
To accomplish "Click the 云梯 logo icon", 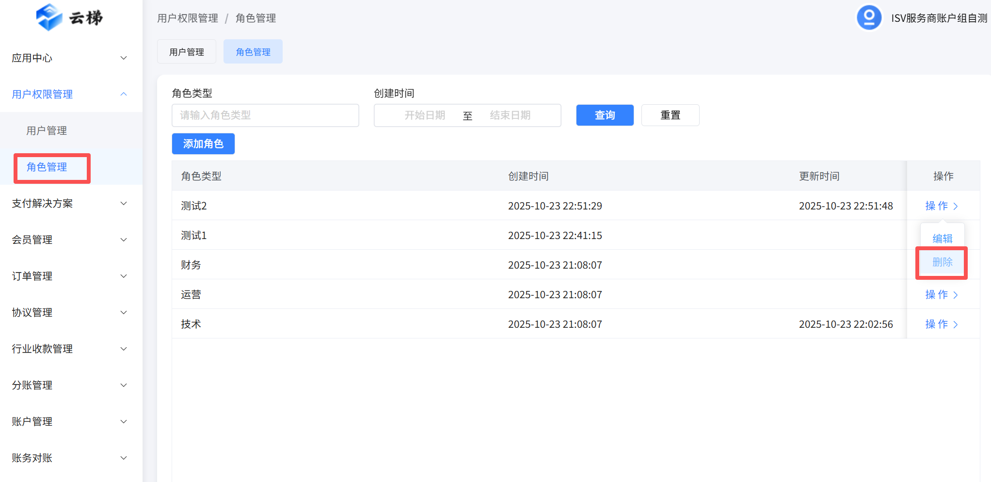I will click(49, 17).
